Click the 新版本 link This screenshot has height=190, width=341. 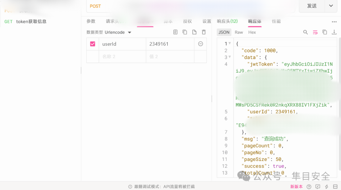click(x=296, y=187)
